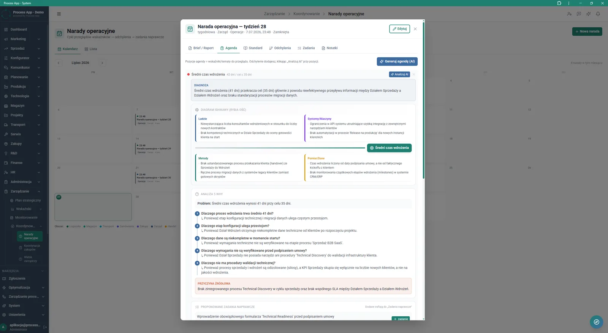Click the Transport truck icon
The height and width of the screenshot is (333, 608).
pos(6,125)
